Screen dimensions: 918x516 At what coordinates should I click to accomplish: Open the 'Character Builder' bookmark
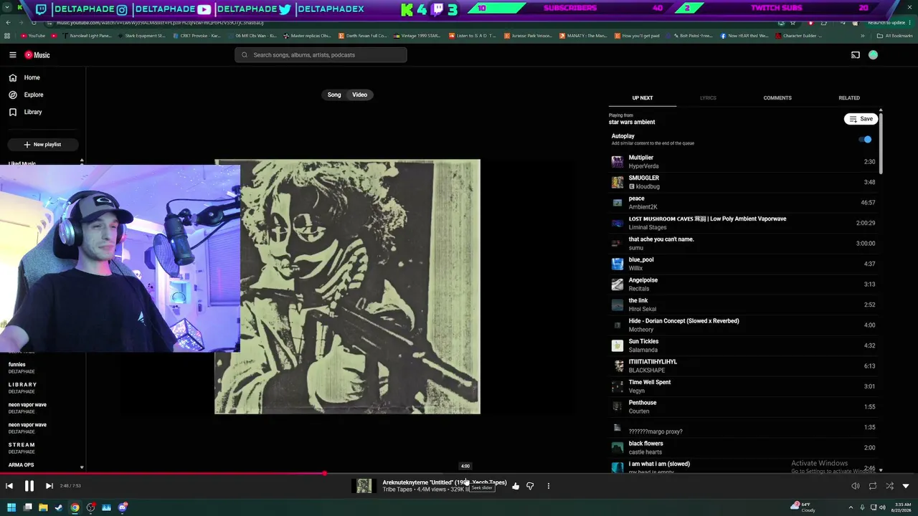(x=798, y=36)
